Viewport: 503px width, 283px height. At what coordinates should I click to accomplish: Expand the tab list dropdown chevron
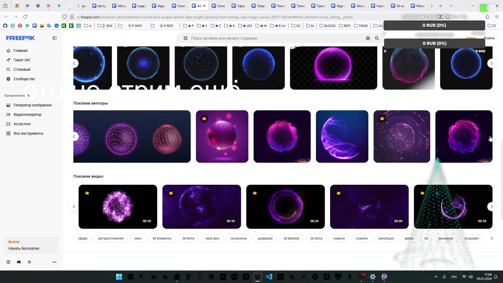[451, 6]
